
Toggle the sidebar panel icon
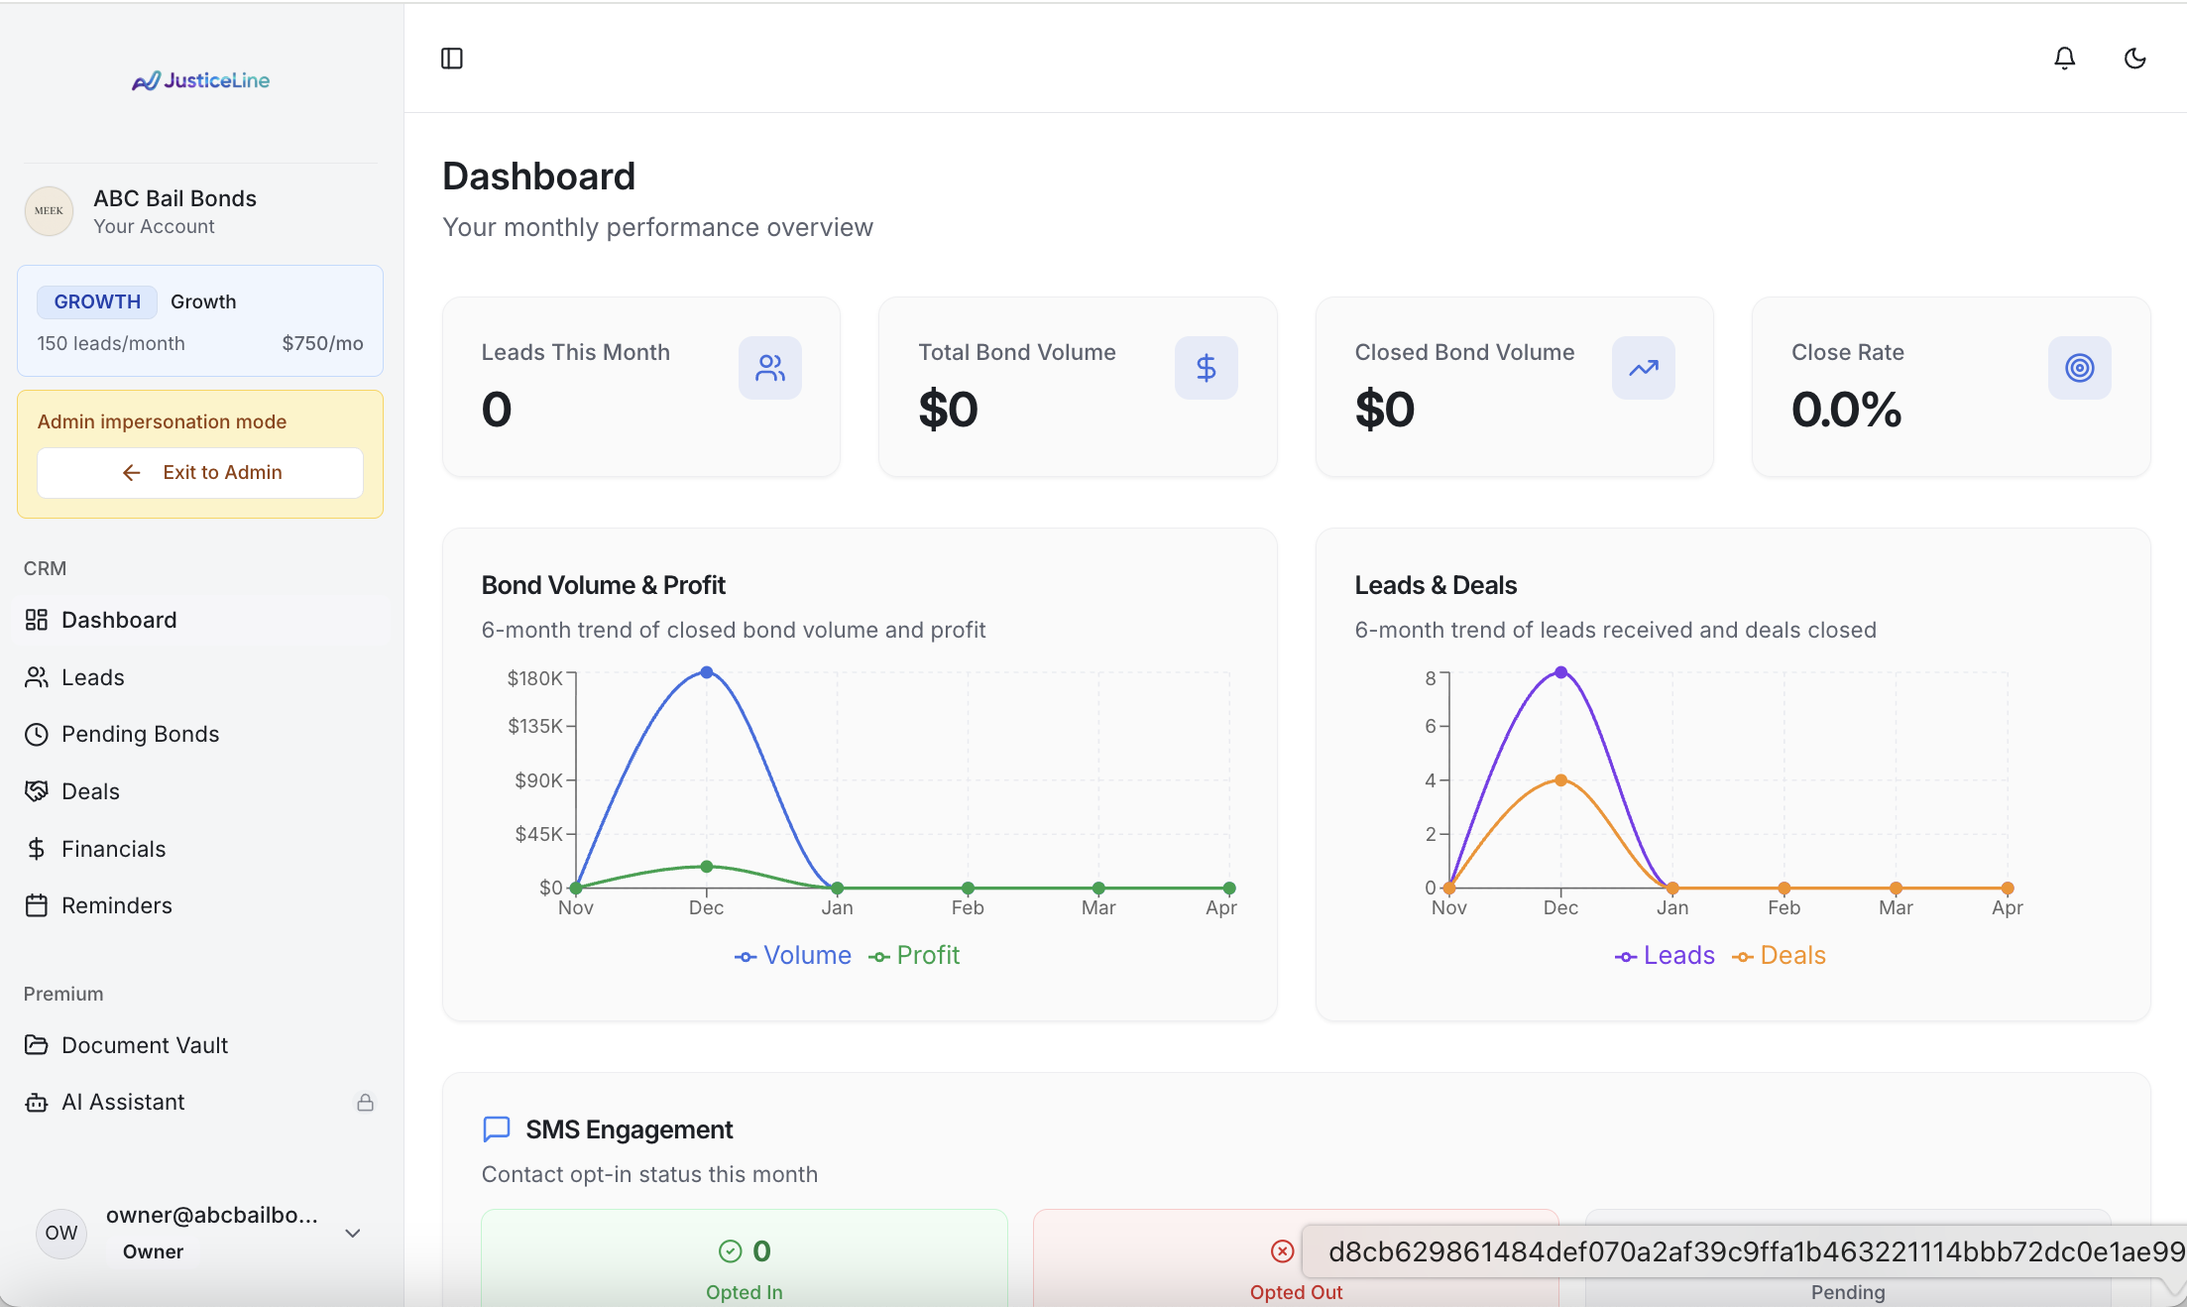point(452,59)
